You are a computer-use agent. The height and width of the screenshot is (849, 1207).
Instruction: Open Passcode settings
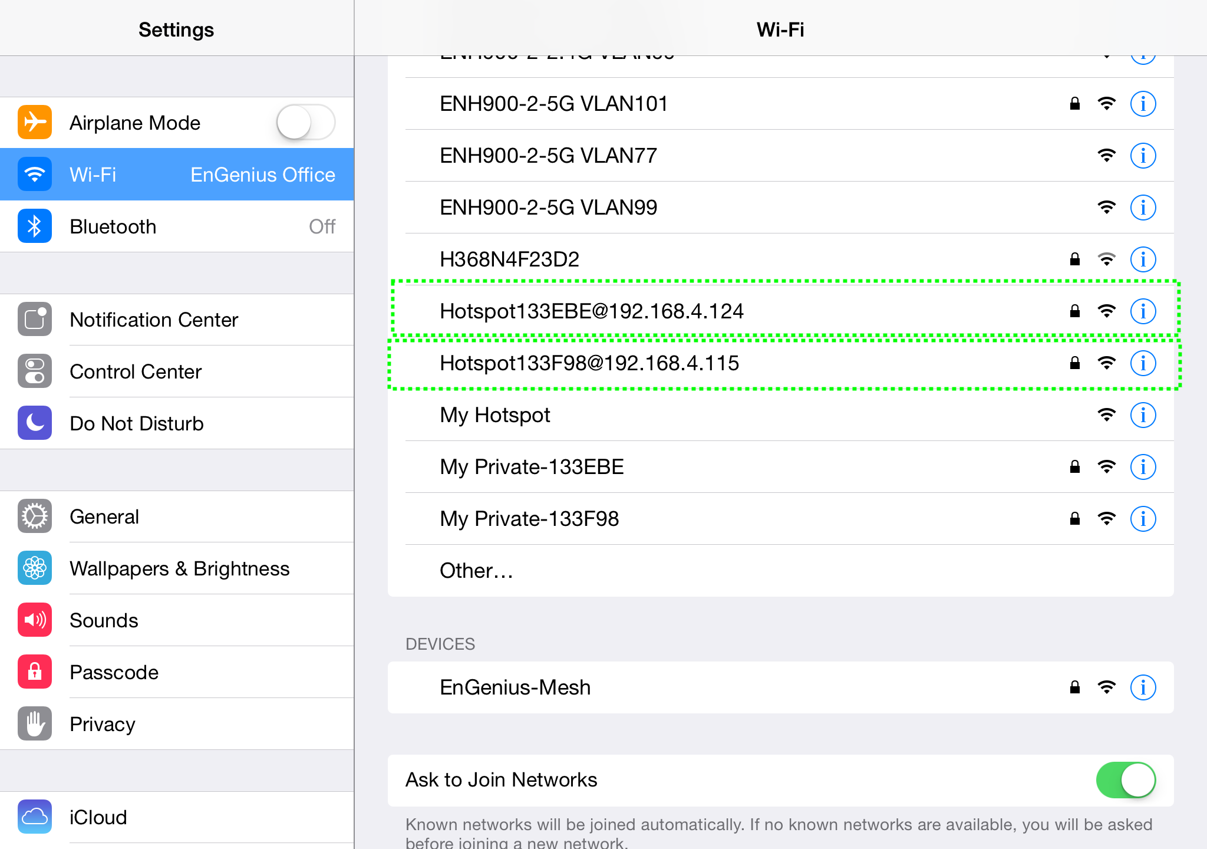(177, 672)
